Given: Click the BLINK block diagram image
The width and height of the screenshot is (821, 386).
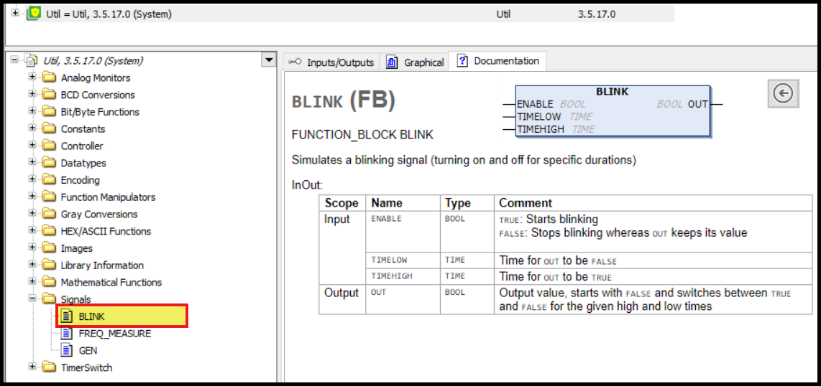Looking at the screenshot, I should coord(613,111).
